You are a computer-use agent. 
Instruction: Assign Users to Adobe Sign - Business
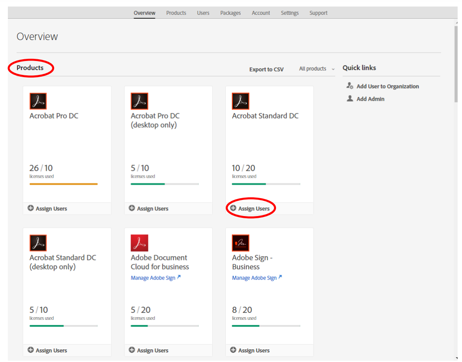(250, 350)
